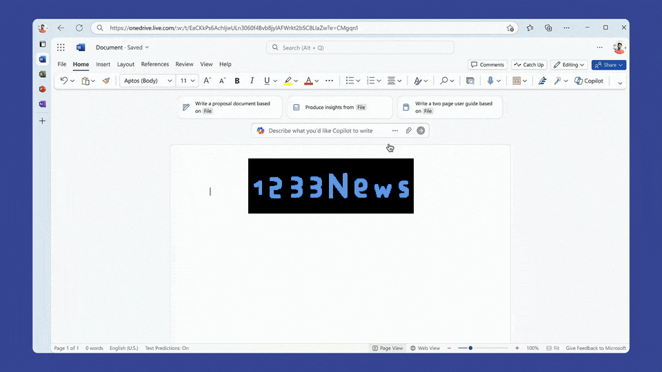Open the Editor pen icon
662x372 pixels.
[x=543, y=81]
